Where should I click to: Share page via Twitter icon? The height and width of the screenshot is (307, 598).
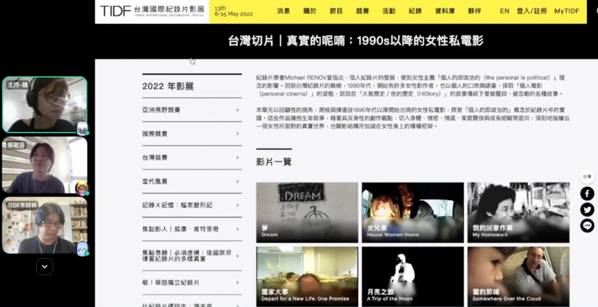tap(587, 209)
